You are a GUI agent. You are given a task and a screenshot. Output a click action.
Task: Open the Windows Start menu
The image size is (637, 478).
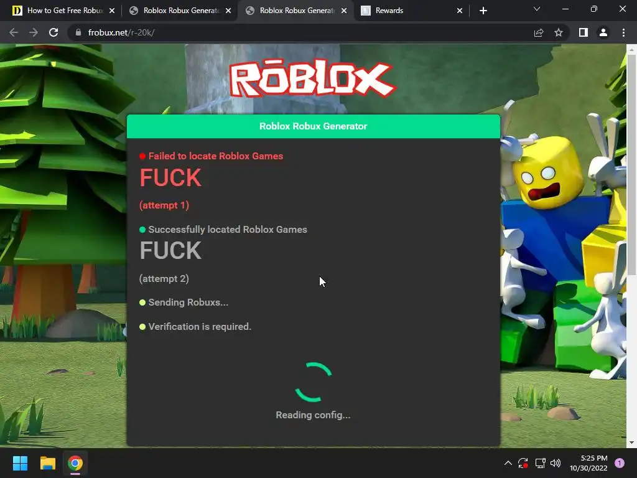pyautogui.click(x=20, y=463)
